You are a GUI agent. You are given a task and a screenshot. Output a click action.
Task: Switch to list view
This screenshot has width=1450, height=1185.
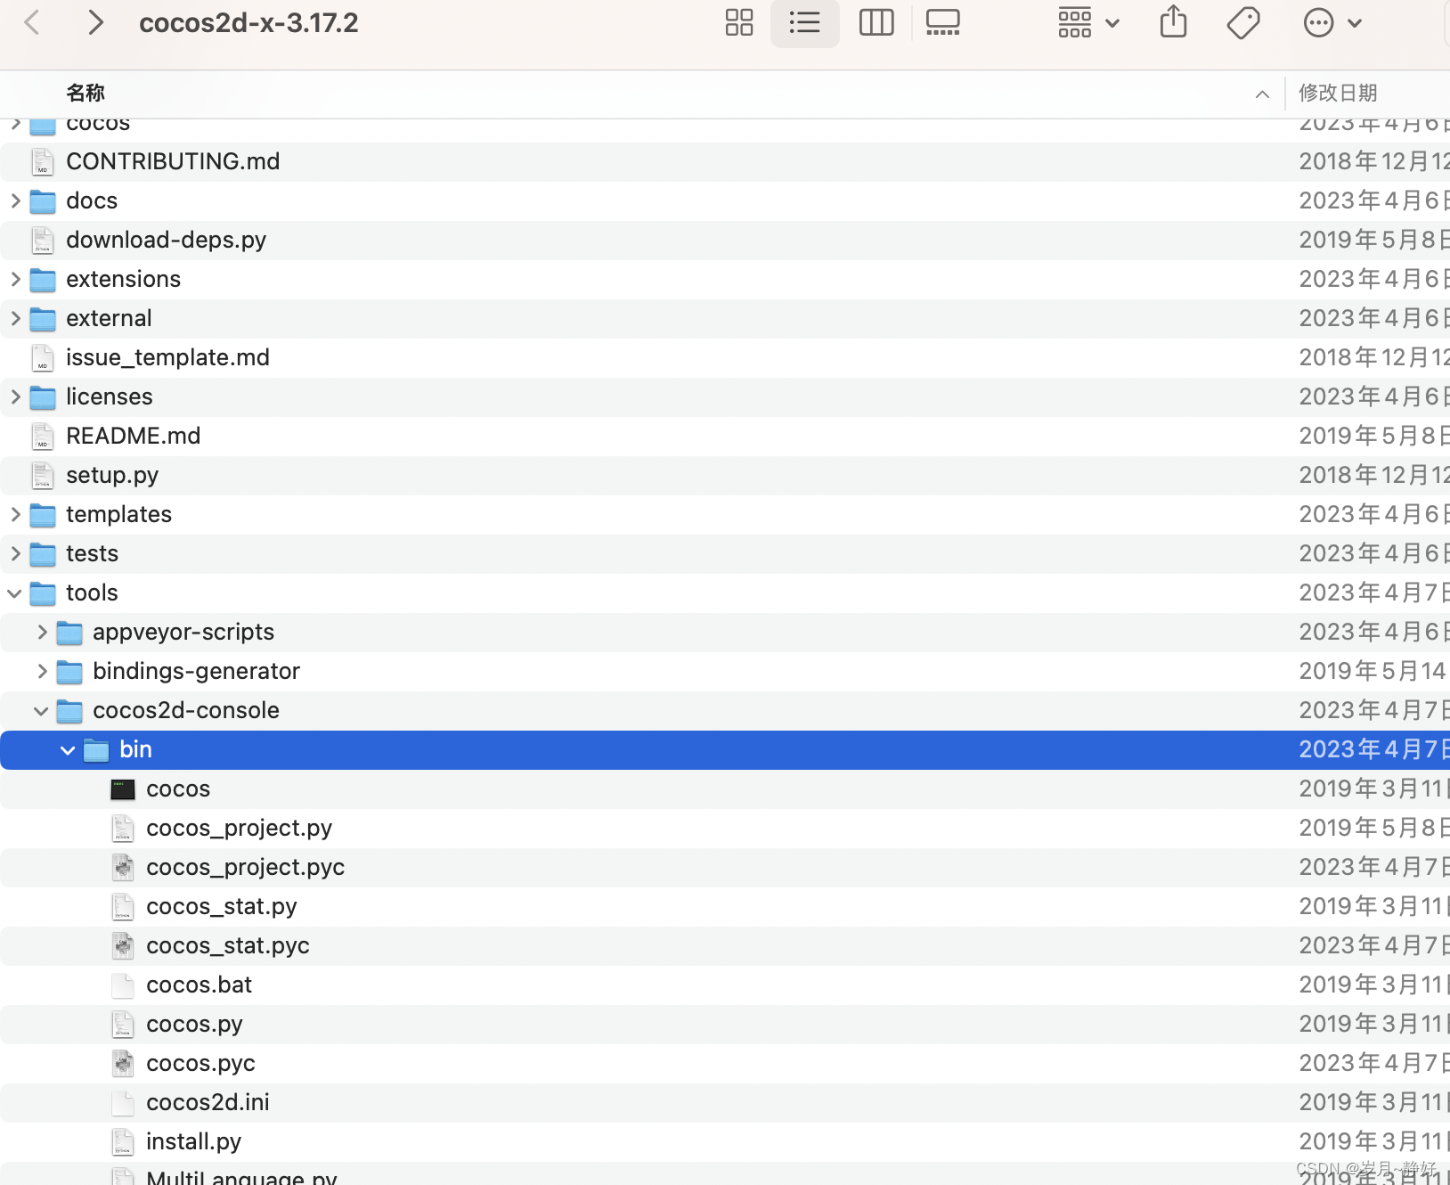[804, 23]
